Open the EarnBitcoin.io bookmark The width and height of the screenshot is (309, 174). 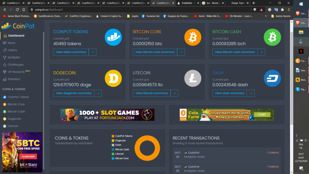tap(48, 16)
